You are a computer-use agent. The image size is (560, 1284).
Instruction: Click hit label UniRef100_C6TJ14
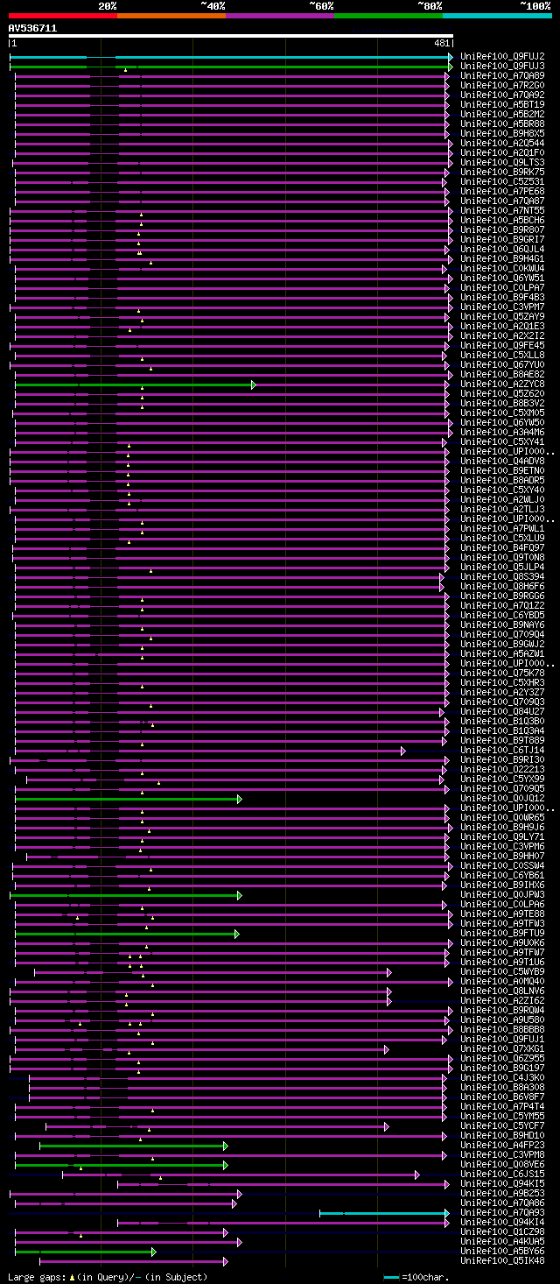[x=503, y=750]
